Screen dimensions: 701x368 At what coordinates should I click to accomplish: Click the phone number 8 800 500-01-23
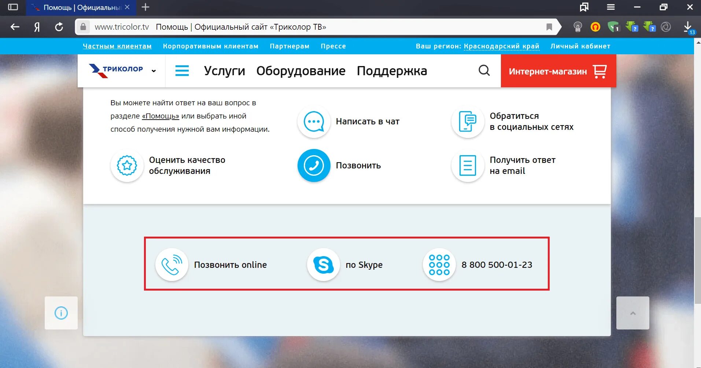coord(497,265)
